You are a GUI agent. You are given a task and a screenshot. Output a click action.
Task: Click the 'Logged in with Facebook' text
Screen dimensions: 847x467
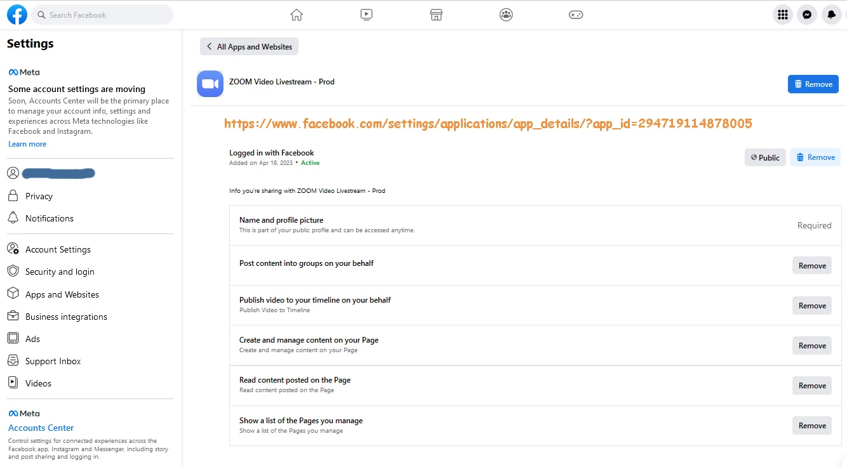tap(272, 153)
